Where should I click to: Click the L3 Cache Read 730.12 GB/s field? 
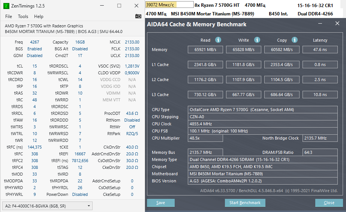205,95
